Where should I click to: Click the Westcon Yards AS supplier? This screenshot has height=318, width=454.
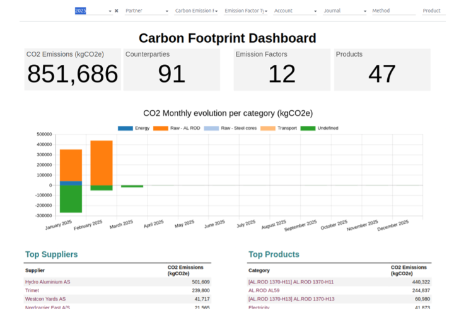click(x=45, y=299)
